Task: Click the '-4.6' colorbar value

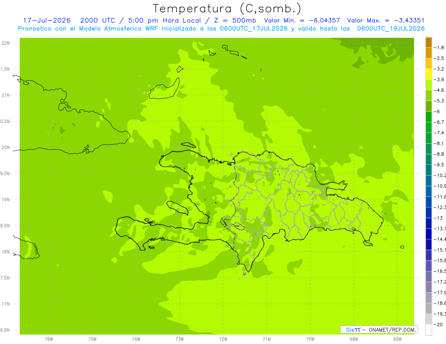Action: [439, 90]
